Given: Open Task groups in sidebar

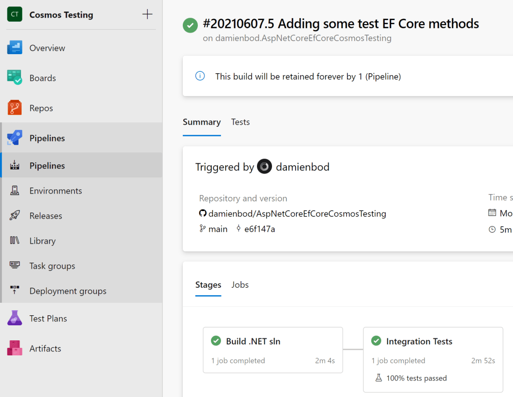Looking at the screenshot, I should (x=52, y=266).
